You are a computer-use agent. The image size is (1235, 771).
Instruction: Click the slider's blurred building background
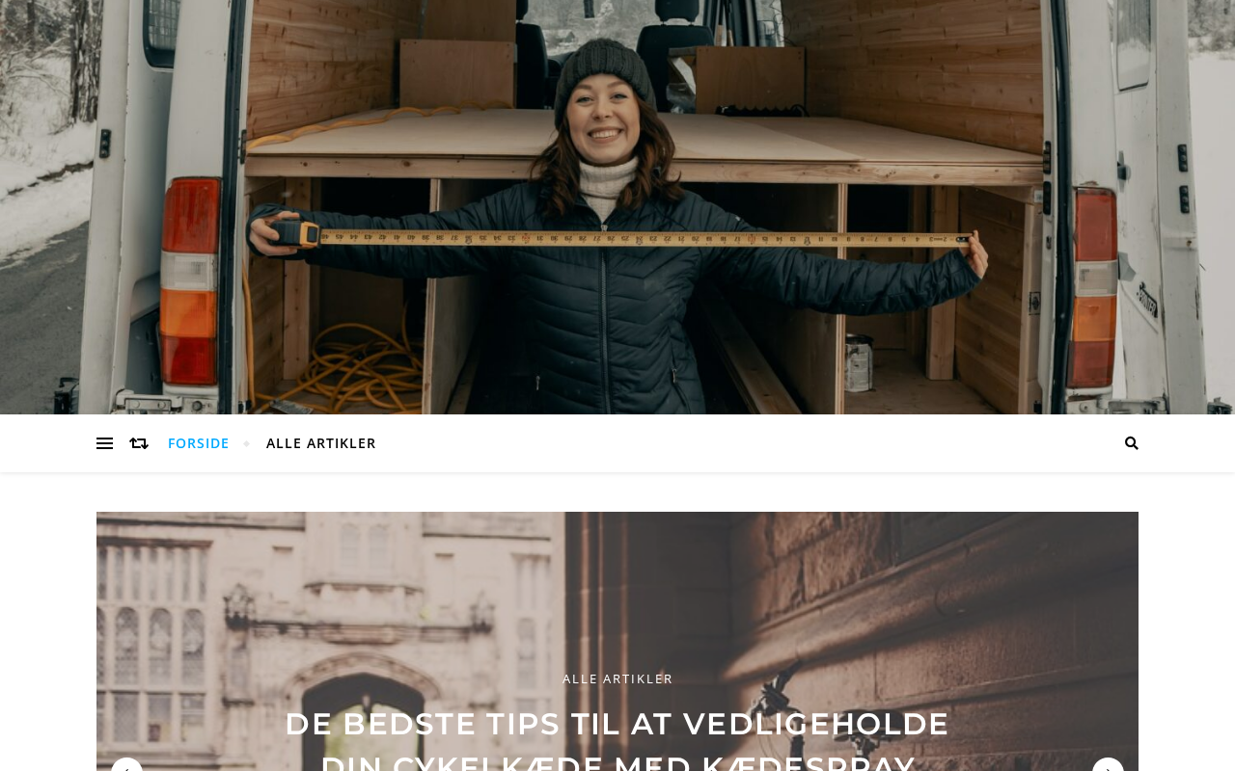(x=328, y=617)
